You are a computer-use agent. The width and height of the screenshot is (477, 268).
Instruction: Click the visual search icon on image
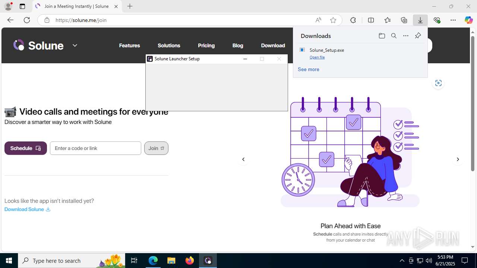[x=438, y=83]
